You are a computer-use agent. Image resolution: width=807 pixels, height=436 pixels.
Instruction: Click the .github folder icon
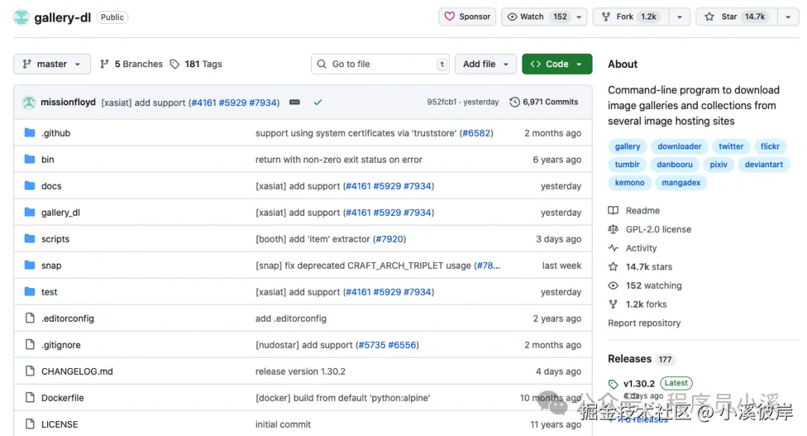pyautogui.click(x=30, y=133)
